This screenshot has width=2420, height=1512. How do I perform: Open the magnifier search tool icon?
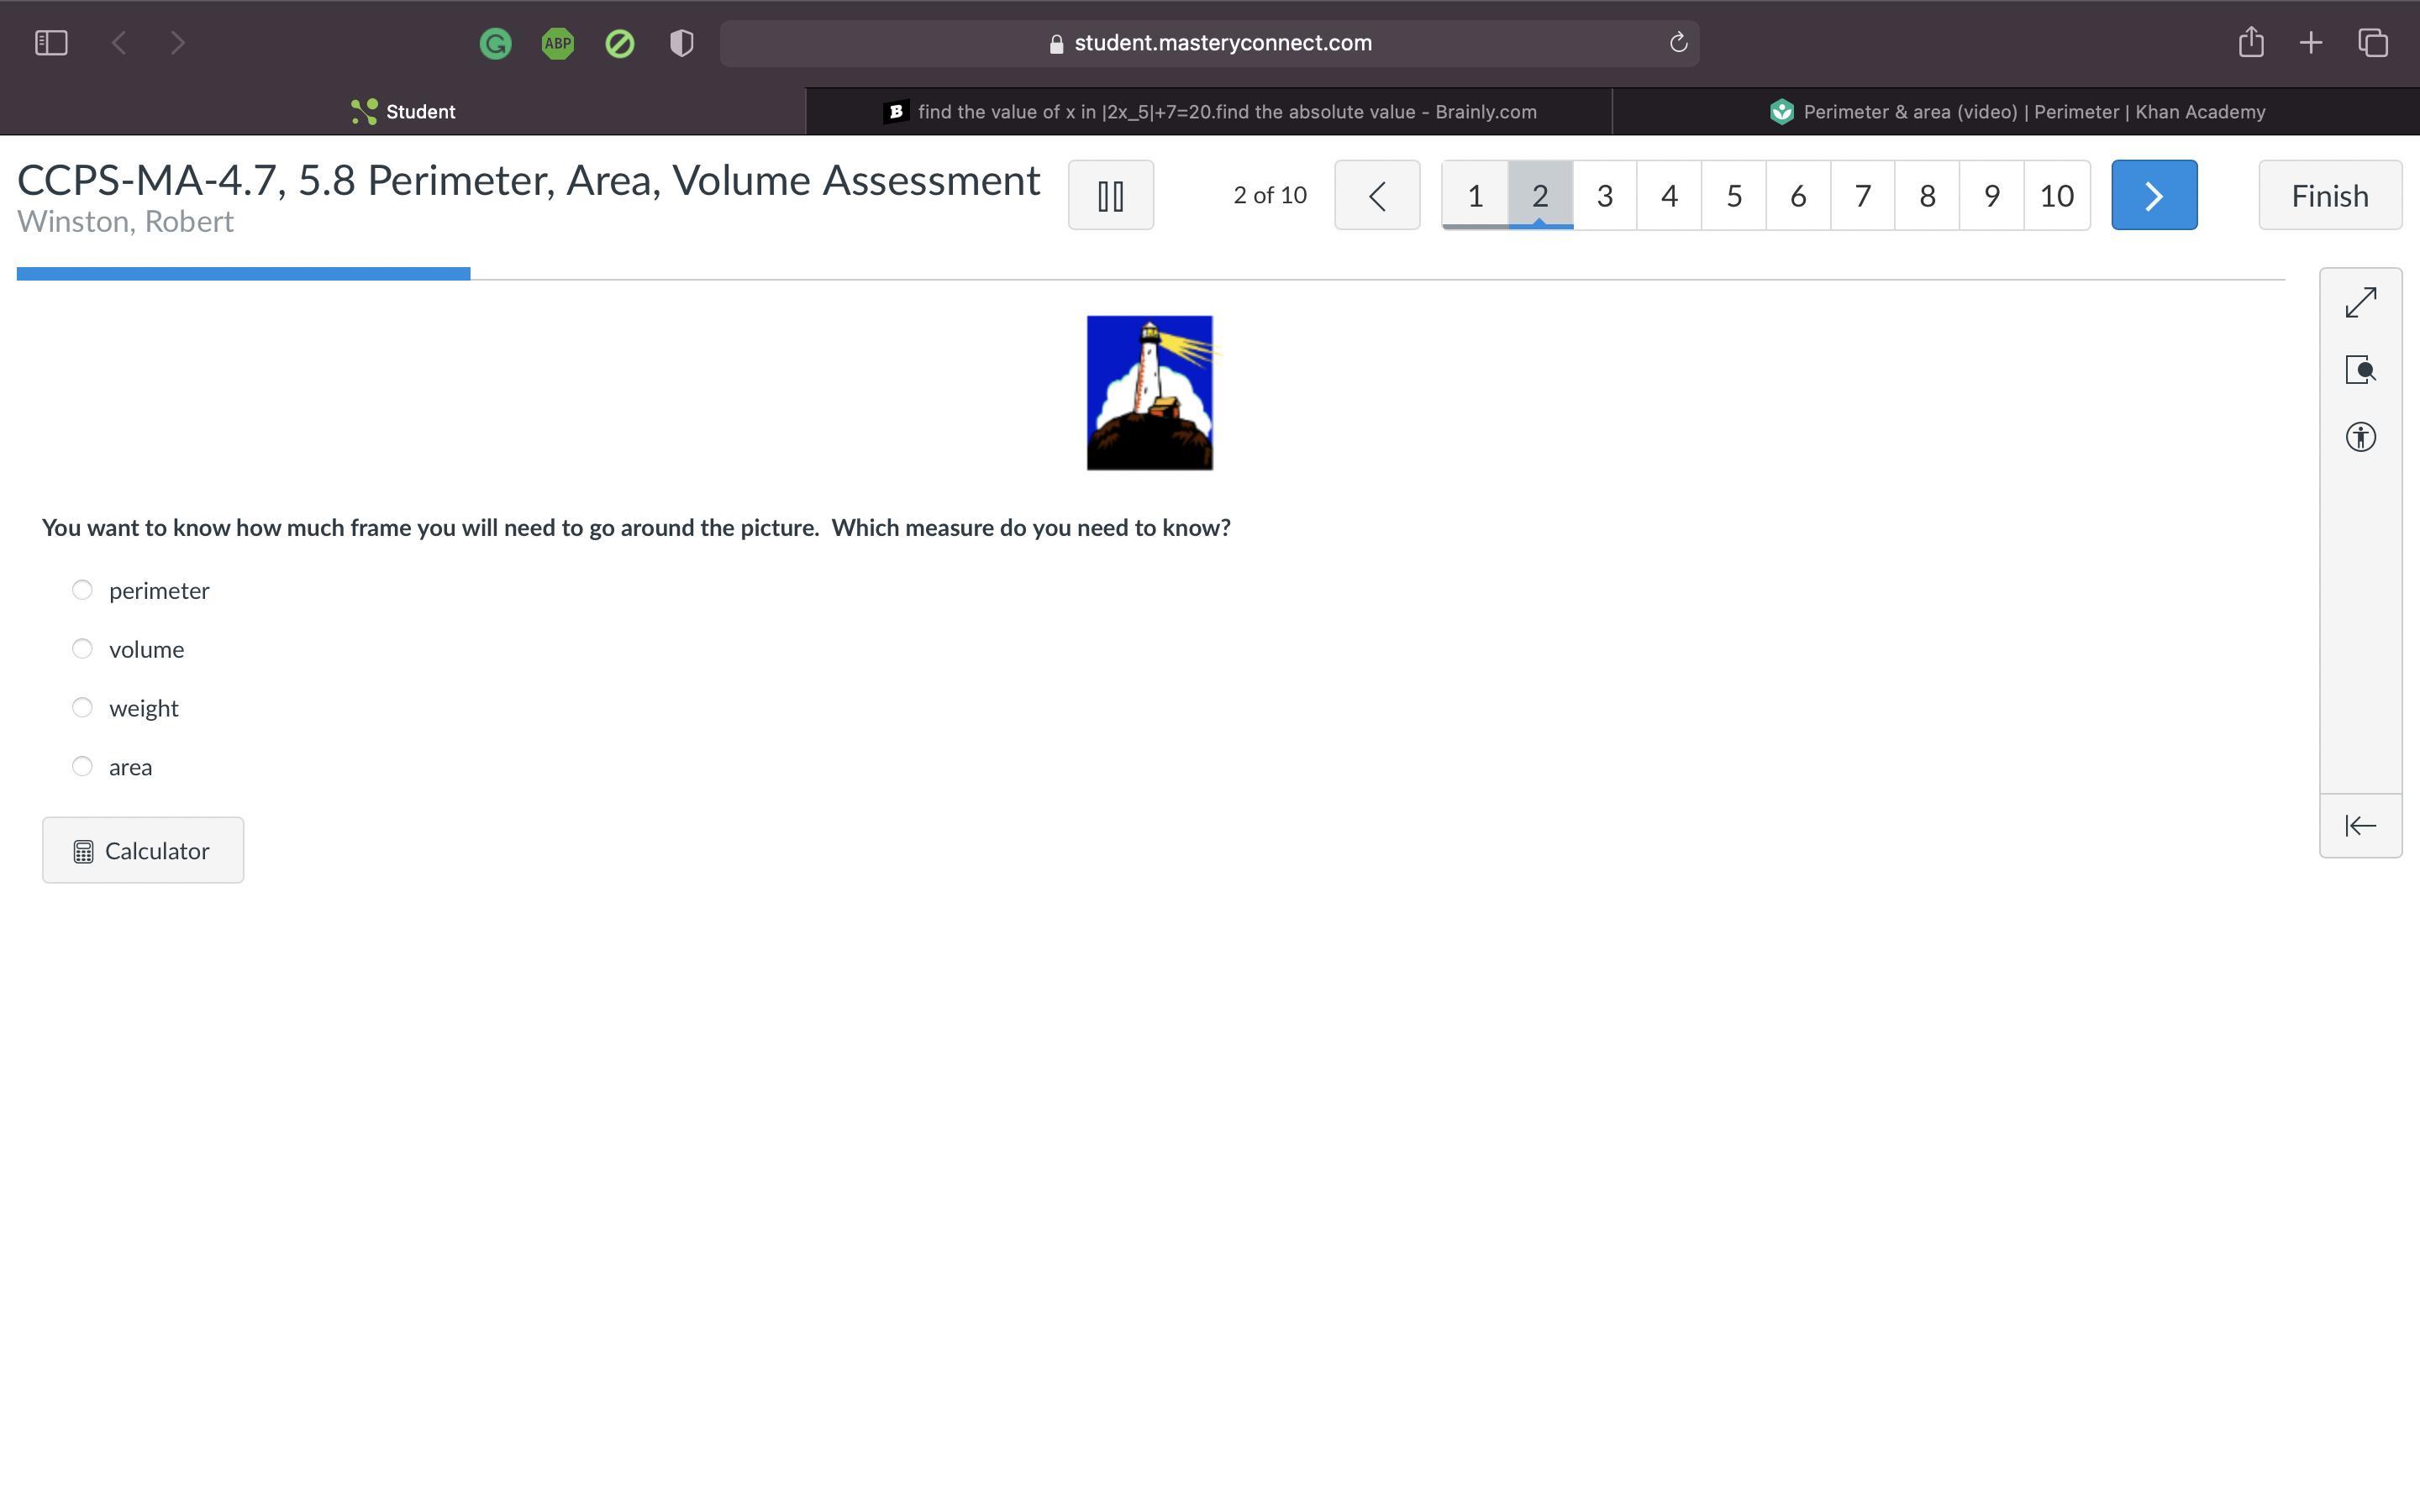(x=2360, y=370)
